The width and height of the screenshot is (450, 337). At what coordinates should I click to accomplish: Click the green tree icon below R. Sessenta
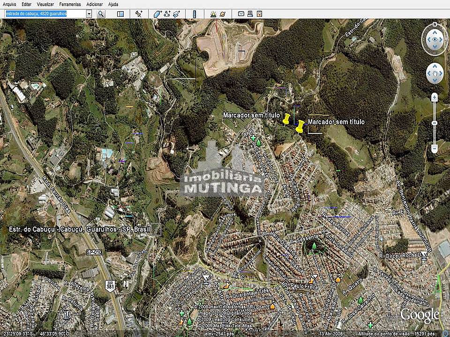(x=314, y=246)
